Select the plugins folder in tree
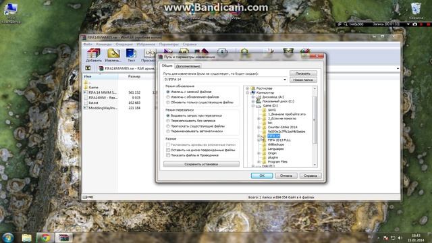The width and height of the screenshot is (432, 243). point(273,157)
